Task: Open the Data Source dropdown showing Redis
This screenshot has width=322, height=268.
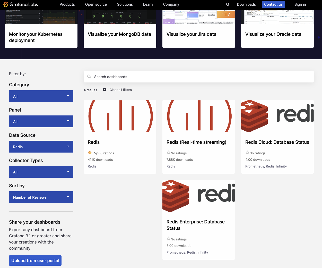Action: coord(41,147)
